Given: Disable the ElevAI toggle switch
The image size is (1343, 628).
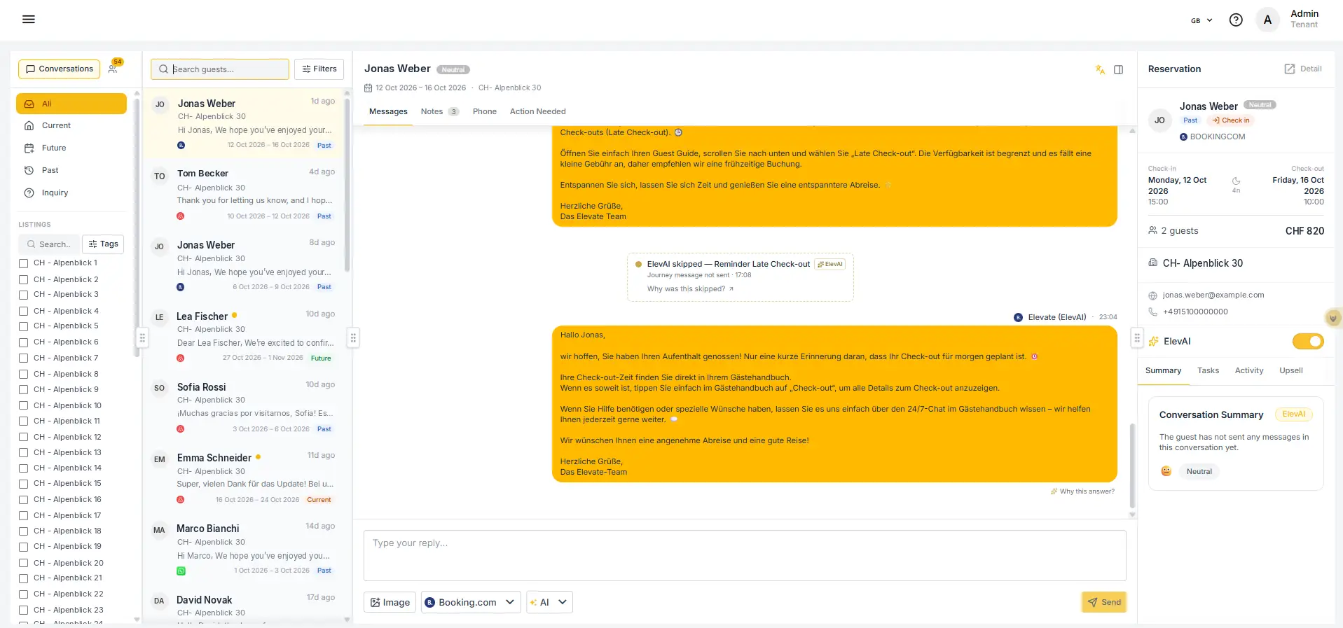Looking at the screenshot, I should 1308,341.
